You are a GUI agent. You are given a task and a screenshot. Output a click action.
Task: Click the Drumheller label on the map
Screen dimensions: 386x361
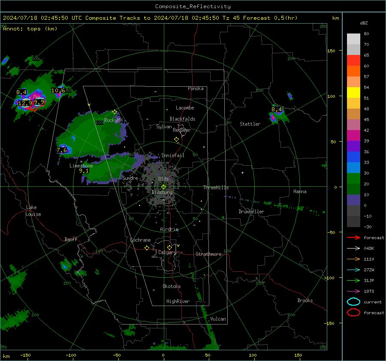(251, 212)
